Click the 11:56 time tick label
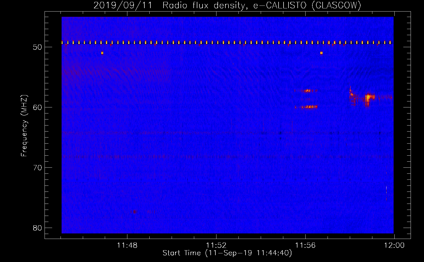The height and width of the screenshot is (262, 424). 305,245
